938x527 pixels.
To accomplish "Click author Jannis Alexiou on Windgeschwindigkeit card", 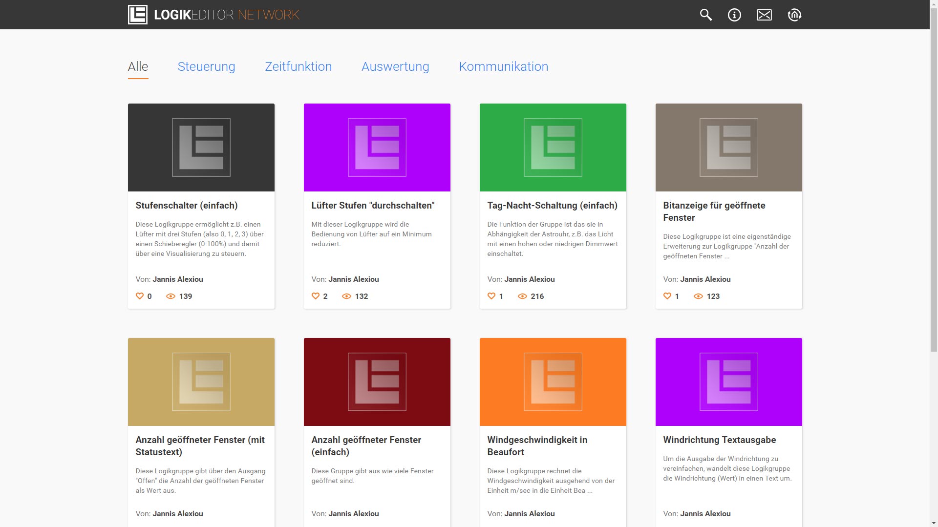I will [530, 514].
